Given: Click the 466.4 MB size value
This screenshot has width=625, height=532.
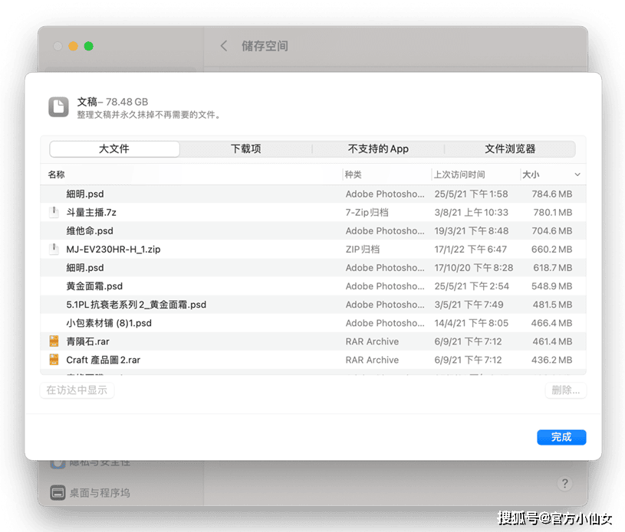Looking at the screenshot, I should tap(551, 323).
